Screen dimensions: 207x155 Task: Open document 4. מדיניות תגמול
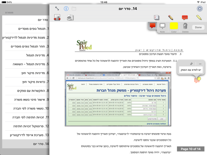pyautogui.click(x=25, y=55)
